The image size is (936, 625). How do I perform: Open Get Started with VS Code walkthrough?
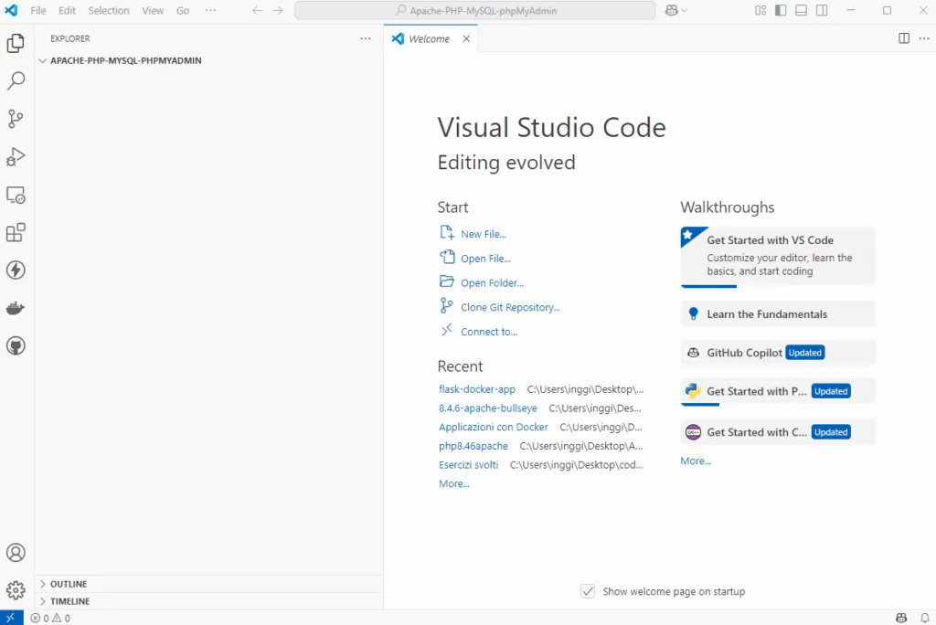778,257
